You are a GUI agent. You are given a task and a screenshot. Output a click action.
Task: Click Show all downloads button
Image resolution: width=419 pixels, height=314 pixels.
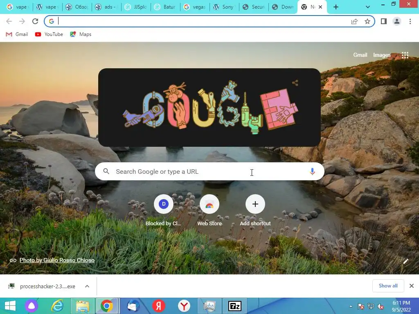pyautogui.click(x=388, y=286)
